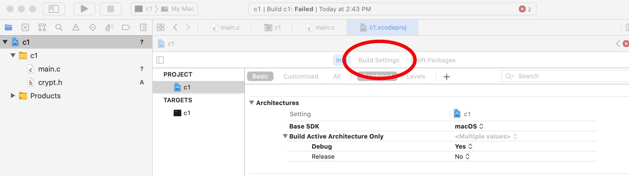
Task: Open the Report navigator list icon
Action: 143,27
